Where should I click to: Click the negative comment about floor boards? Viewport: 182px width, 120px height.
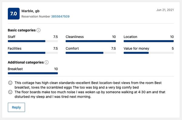(x=90, y=94)
